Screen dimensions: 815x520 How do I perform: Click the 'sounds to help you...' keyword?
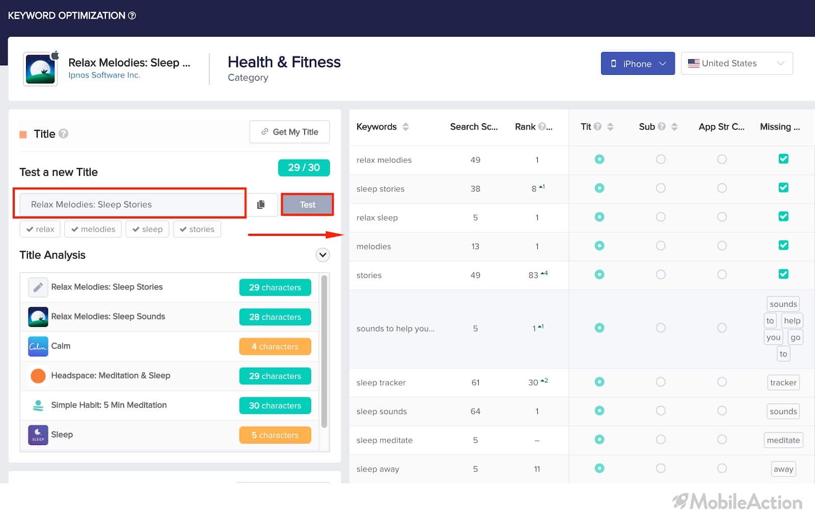pos(395,329)
